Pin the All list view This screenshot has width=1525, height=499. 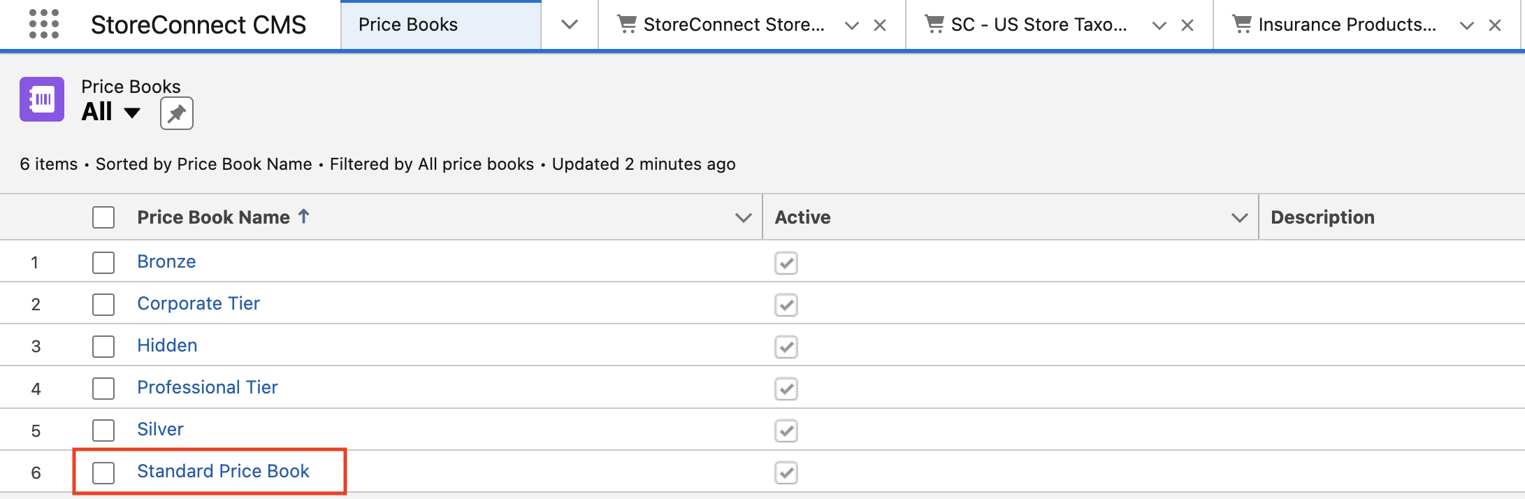click(x=177, y=113)
